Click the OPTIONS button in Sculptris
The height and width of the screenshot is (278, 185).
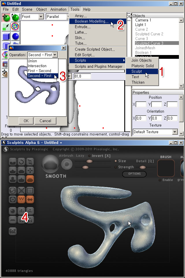pyautogui.click(x=134, y=174)
